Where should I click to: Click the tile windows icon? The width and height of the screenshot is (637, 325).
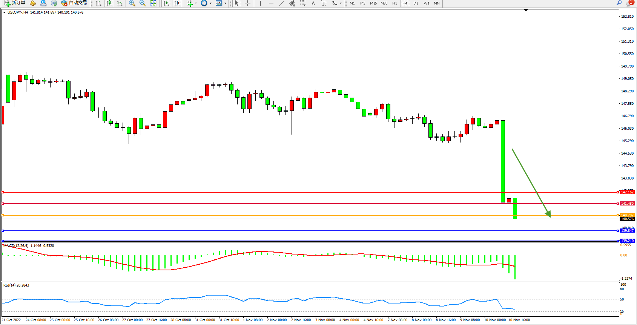(153, 3)
